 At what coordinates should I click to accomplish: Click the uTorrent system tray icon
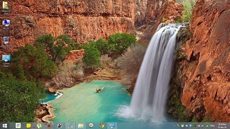click(183, 126)
